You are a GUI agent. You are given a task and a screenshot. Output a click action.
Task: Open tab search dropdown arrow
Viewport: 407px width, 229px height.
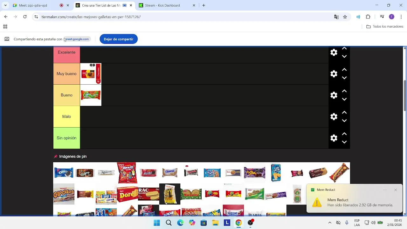point(5,5)
